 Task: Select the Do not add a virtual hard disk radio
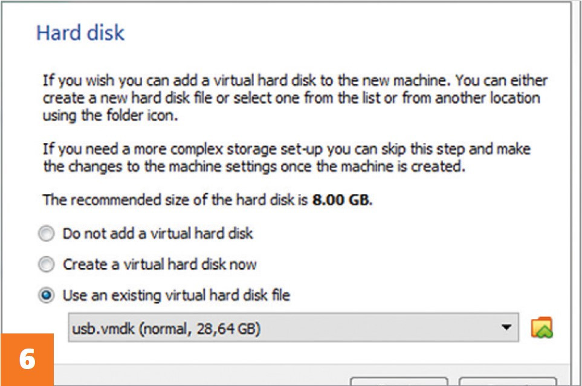[47, 234]
